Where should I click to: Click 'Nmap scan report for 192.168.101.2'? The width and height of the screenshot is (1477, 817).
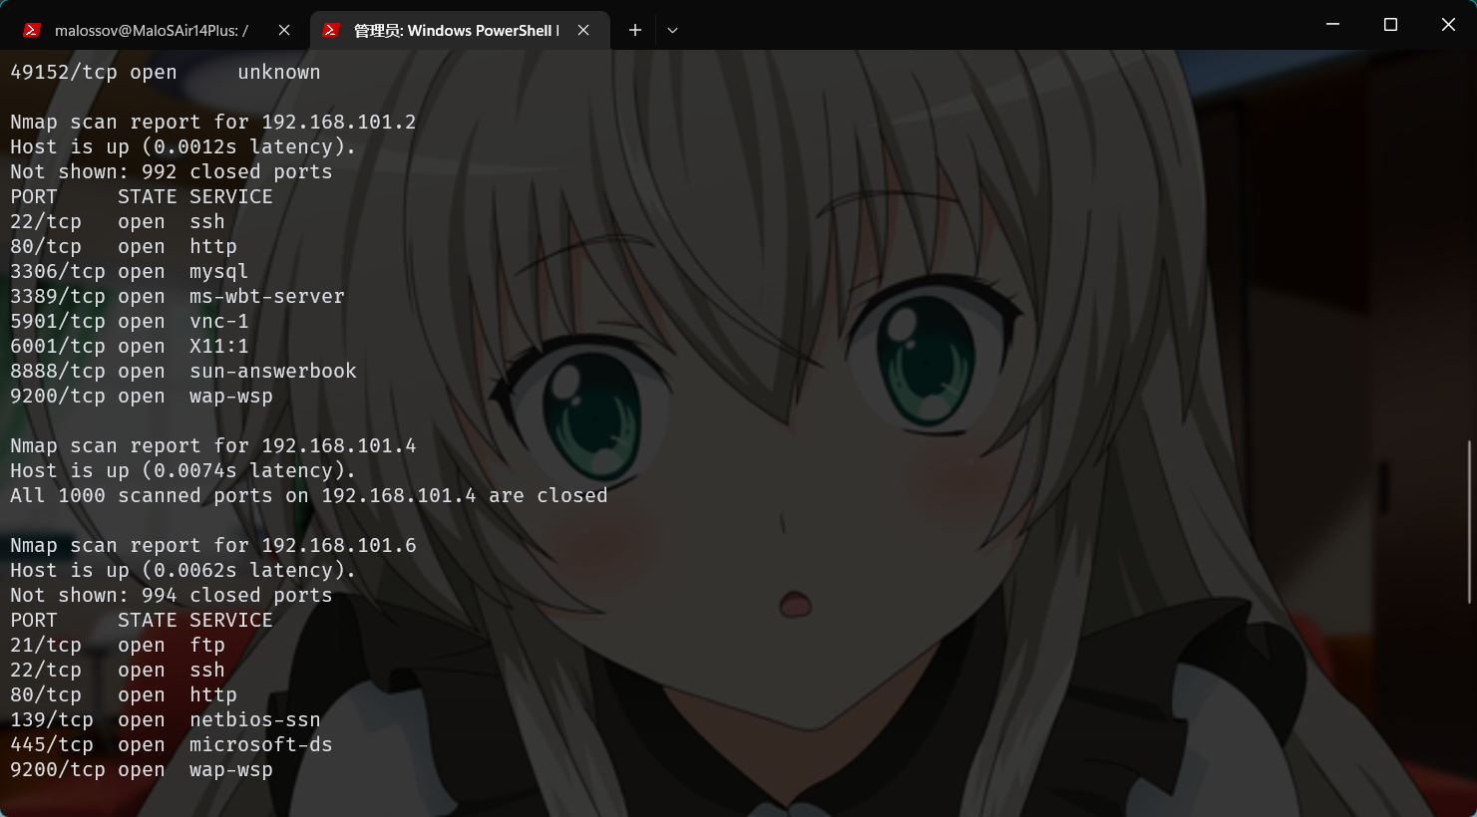tap(213, 122)
